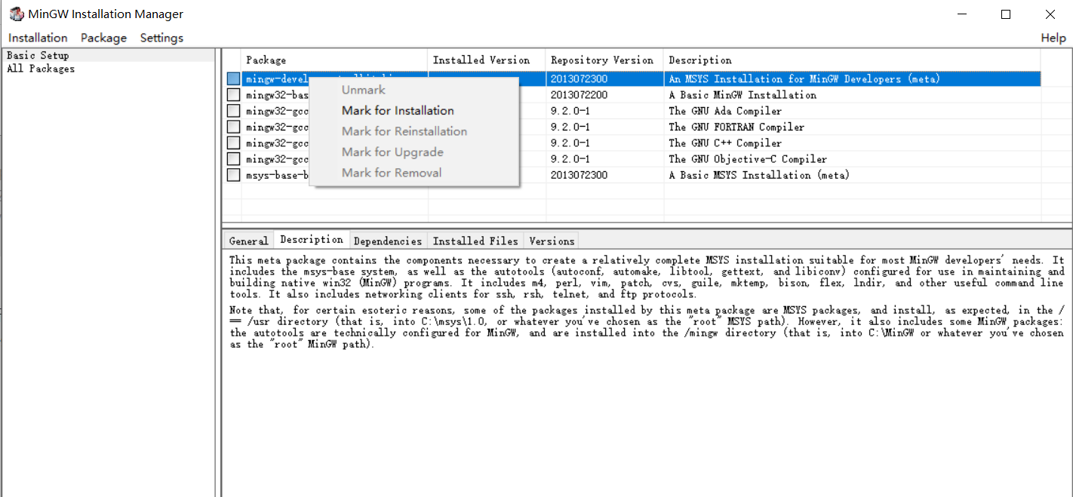Choose Mark for Installation in context menu
The height and width of the screenshot is (497, 1073).
click(x=398, y=111)
